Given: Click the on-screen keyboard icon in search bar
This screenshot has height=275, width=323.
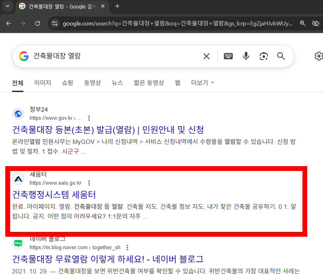Looking at the screenshot, I should click(228, 56).
